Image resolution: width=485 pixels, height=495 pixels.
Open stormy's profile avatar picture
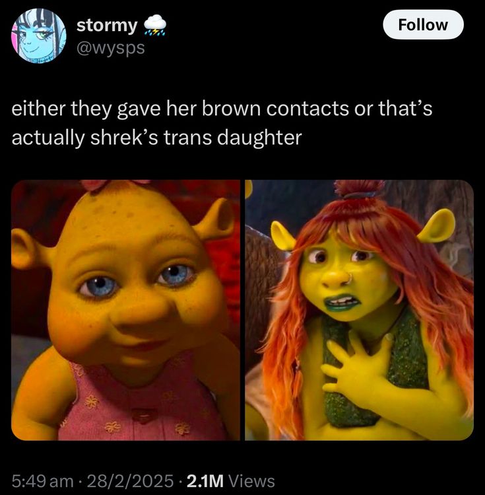[x=39, y=36]
